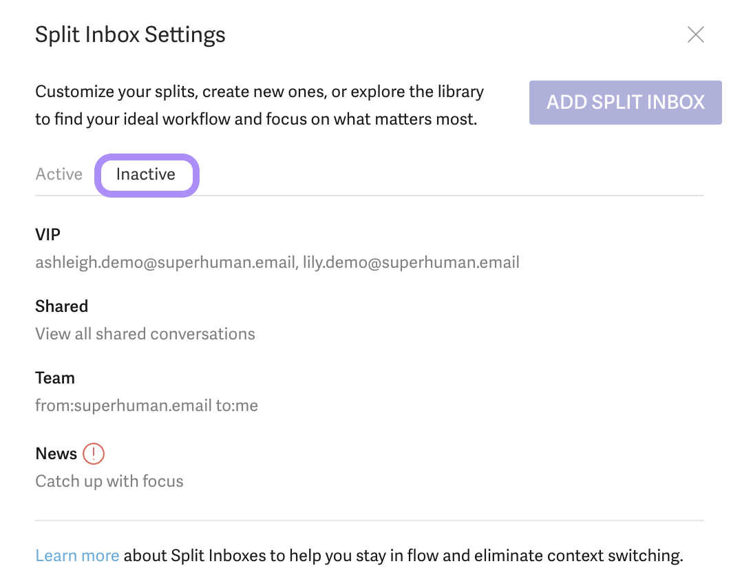Click the warning icon beside News split
Viewport: 742px width, 588px height.
tap(95, 454)
